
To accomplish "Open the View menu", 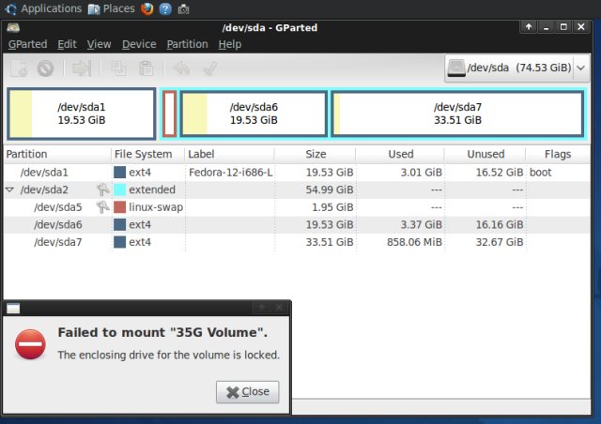I will pyautogui.click(x=99, y=44).
